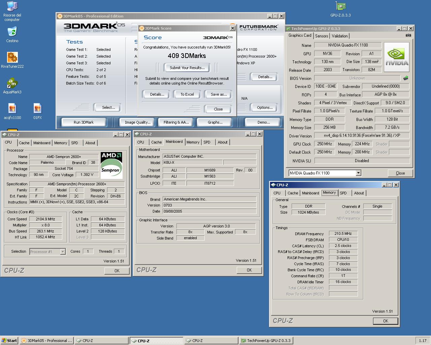
Task: Click Submit Your Results button
Action: (187, 68)
